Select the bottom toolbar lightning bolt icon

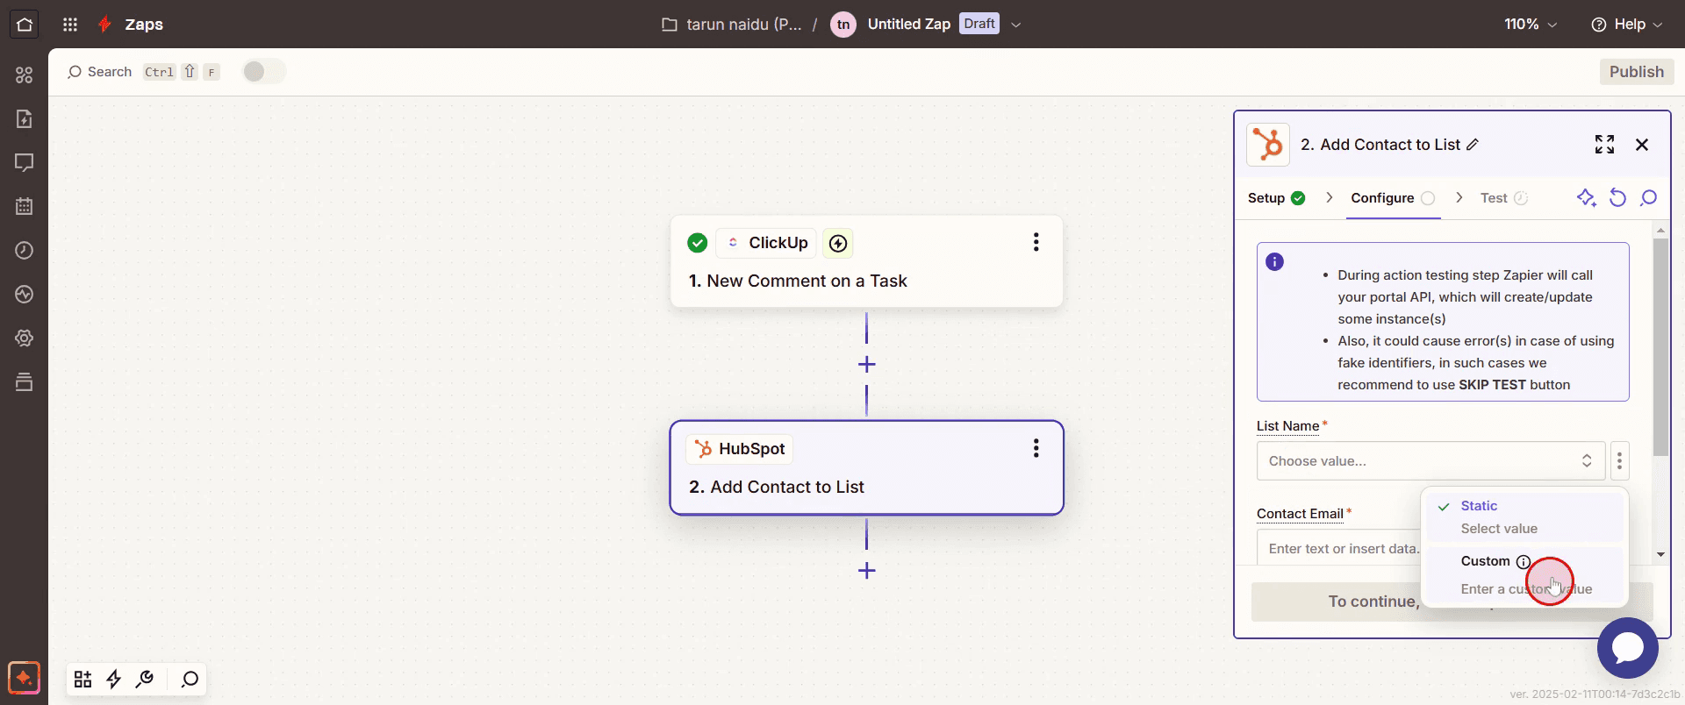tap(114, 680)
